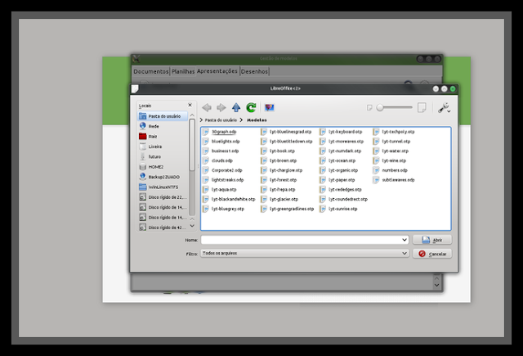
Task: Select file lyt-bluelinesgrad.otp
Action: 286,132
